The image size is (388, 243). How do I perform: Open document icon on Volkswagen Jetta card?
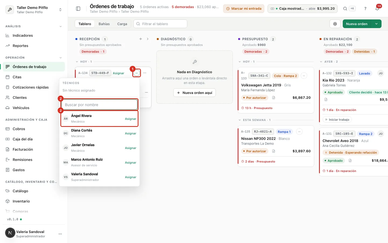pyautogui.click(x=273, y=98)
